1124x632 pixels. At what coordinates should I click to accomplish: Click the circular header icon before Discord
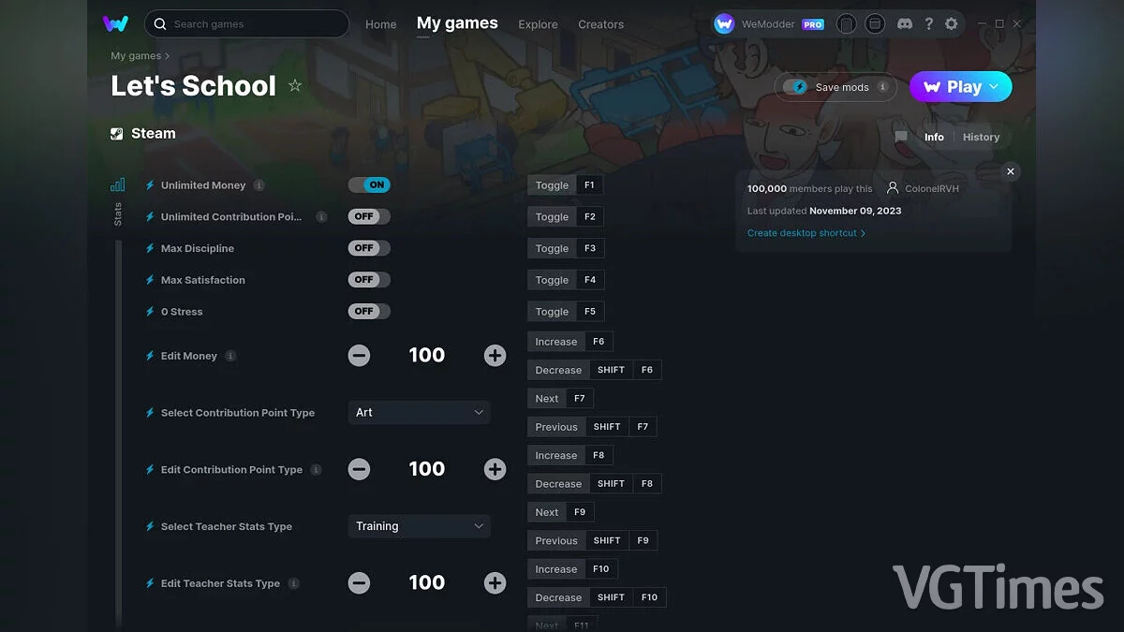tap(875, 23)
